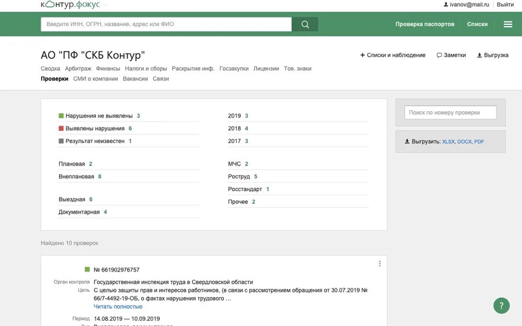Open the hamburger menu icon
The height and width of the screenshot is (326, 522).
click(507, 24)
